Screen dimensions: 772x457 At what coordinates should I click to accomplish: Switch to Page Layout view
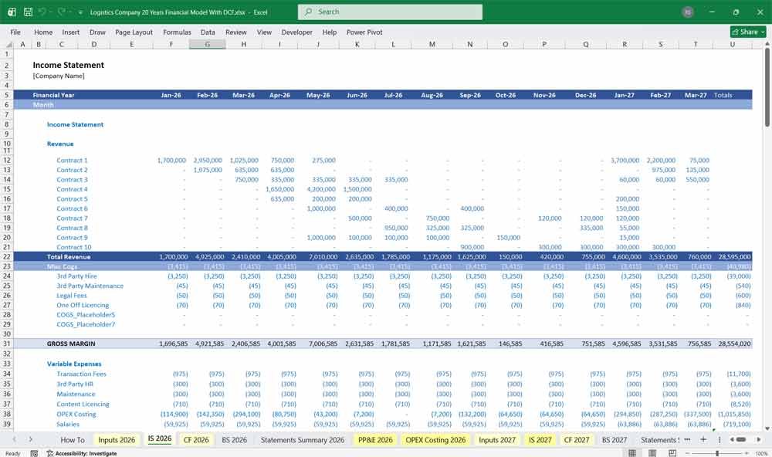[652, 453]
